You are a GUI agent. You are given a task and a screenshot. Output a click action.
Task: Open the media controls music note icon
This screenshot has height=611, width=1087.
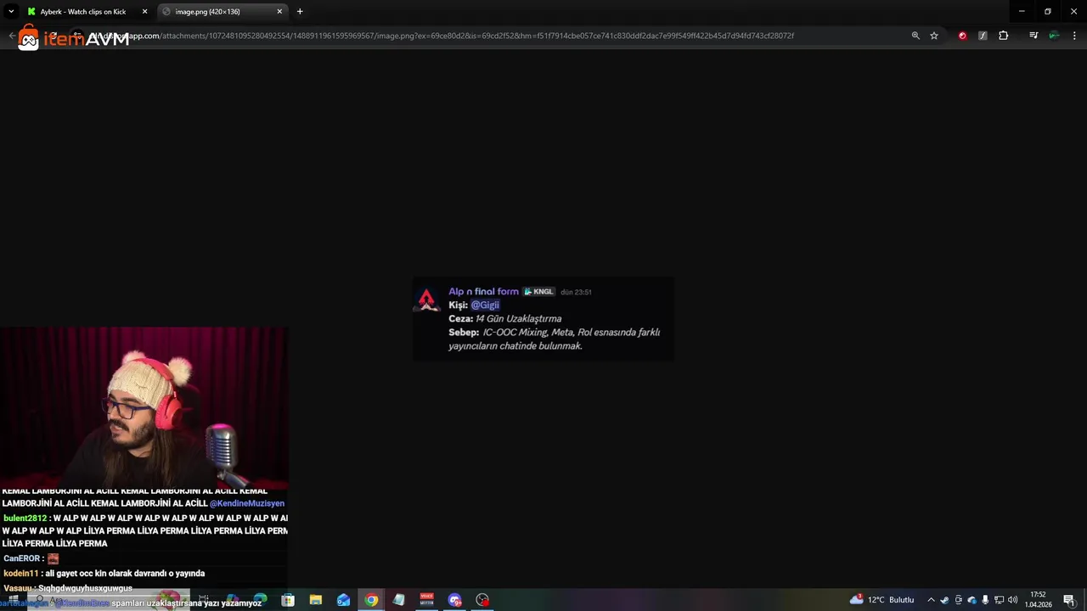coord(1033,36)
